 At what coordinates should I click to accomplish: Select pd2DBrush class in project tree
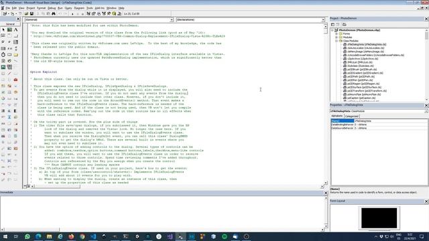[360, 70]
